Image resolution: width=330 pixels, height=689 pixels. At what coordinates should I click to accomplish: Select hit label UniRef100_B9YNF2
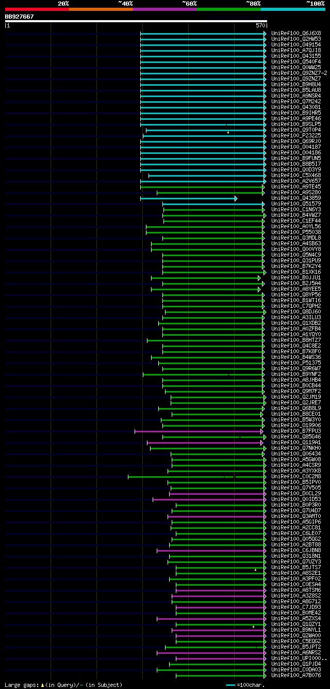point(296,374)
